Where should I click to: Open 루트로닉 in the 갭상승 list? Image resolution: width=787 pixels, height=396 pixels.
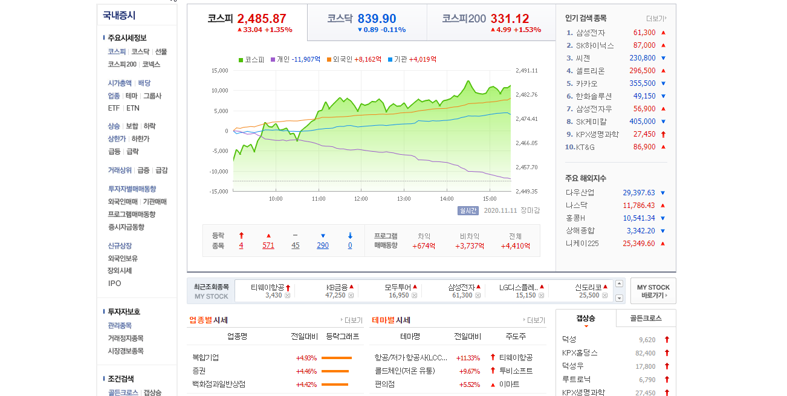pyautogui.click(x=577, y=380)
